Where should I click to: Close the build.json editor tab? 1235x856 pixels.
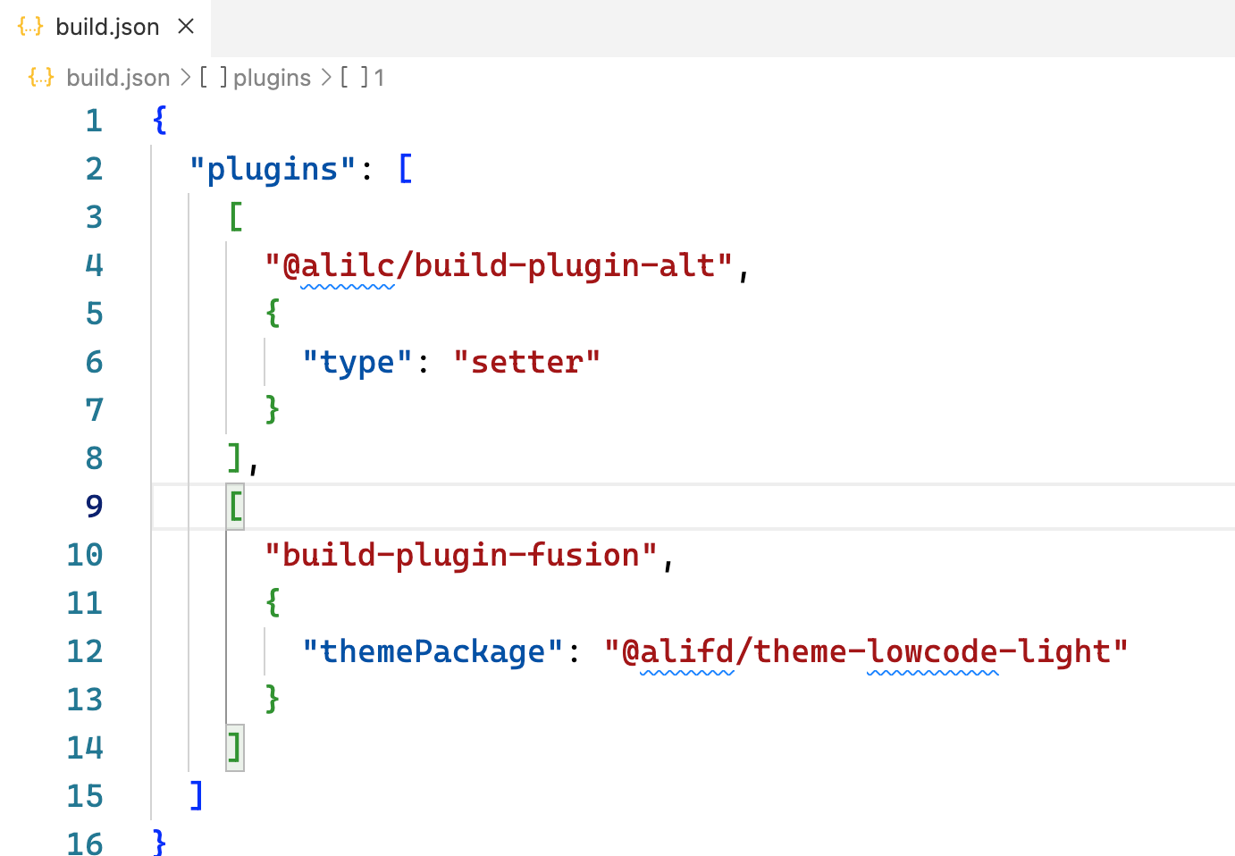coord(186,27)
